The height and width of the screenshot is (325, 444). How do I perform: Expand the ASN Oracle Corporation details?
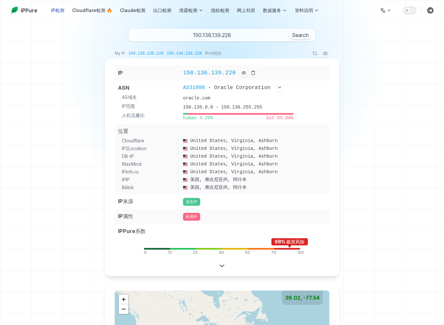pos(280,87)
